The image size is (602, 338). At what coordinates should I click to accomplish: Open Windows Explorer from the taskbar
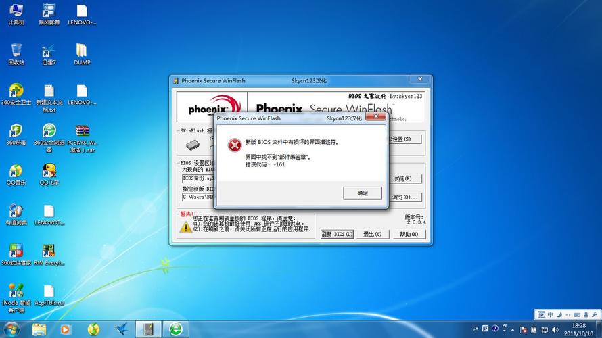coord(39,329)
